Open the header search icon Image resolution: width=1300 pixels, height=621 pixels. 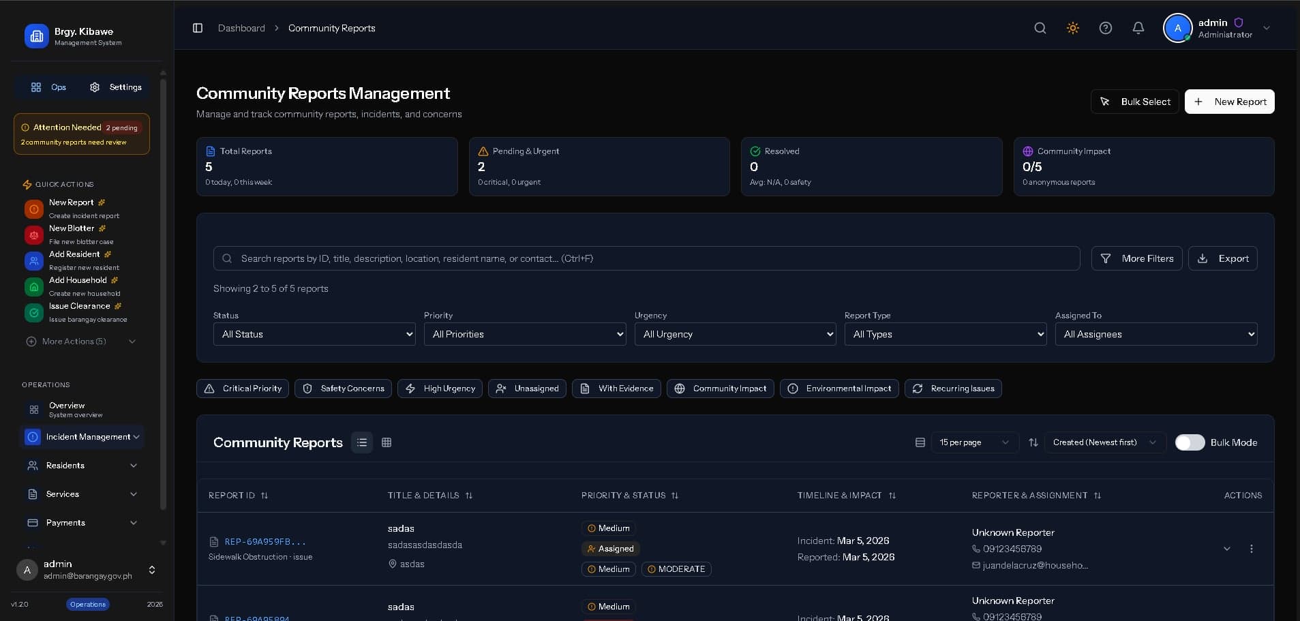pos(1040,28)
